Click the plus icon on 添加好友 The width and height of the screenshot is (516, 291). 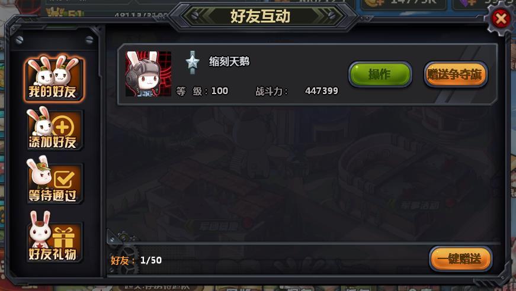(x=63, y=127)
